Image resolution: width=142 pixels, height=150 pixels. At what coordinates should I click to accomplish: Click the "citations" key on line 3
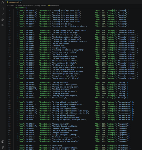(x=20, y=8)
